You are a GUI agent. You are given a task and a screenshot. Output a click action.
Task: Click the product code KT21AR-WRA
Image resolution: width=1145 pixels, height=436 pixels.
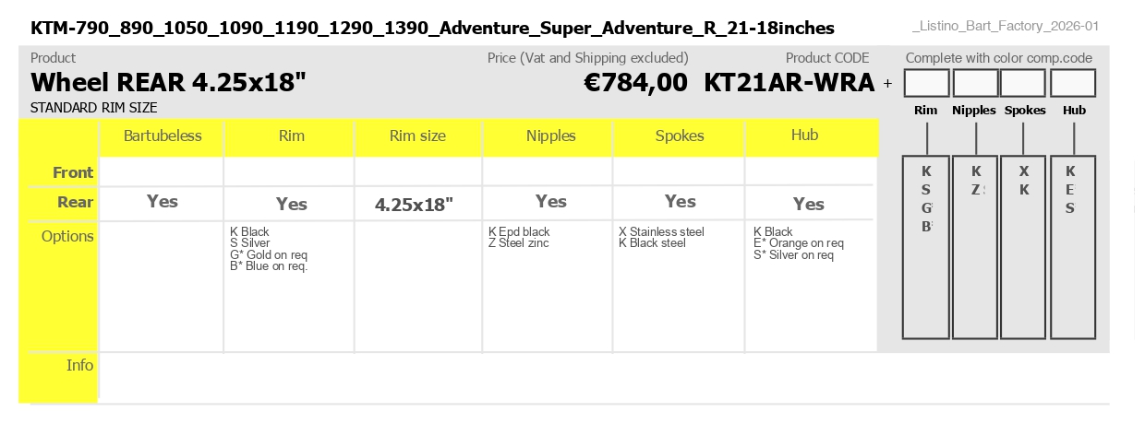click(789, 83)
